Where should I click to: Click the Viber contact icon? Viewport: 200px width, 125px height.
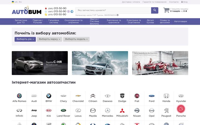[69, 11]
